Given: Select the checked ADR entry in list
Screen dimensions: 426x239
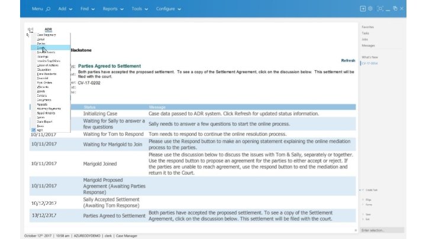Looking at the screenshot, I should [40, 130].
